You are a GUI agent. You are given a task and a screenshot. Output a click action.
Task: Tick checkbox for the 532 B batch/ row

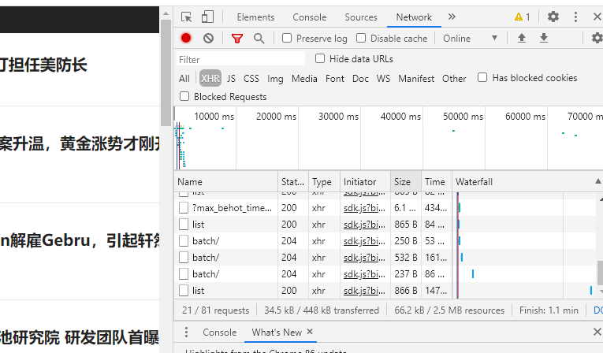click(184, 257)
